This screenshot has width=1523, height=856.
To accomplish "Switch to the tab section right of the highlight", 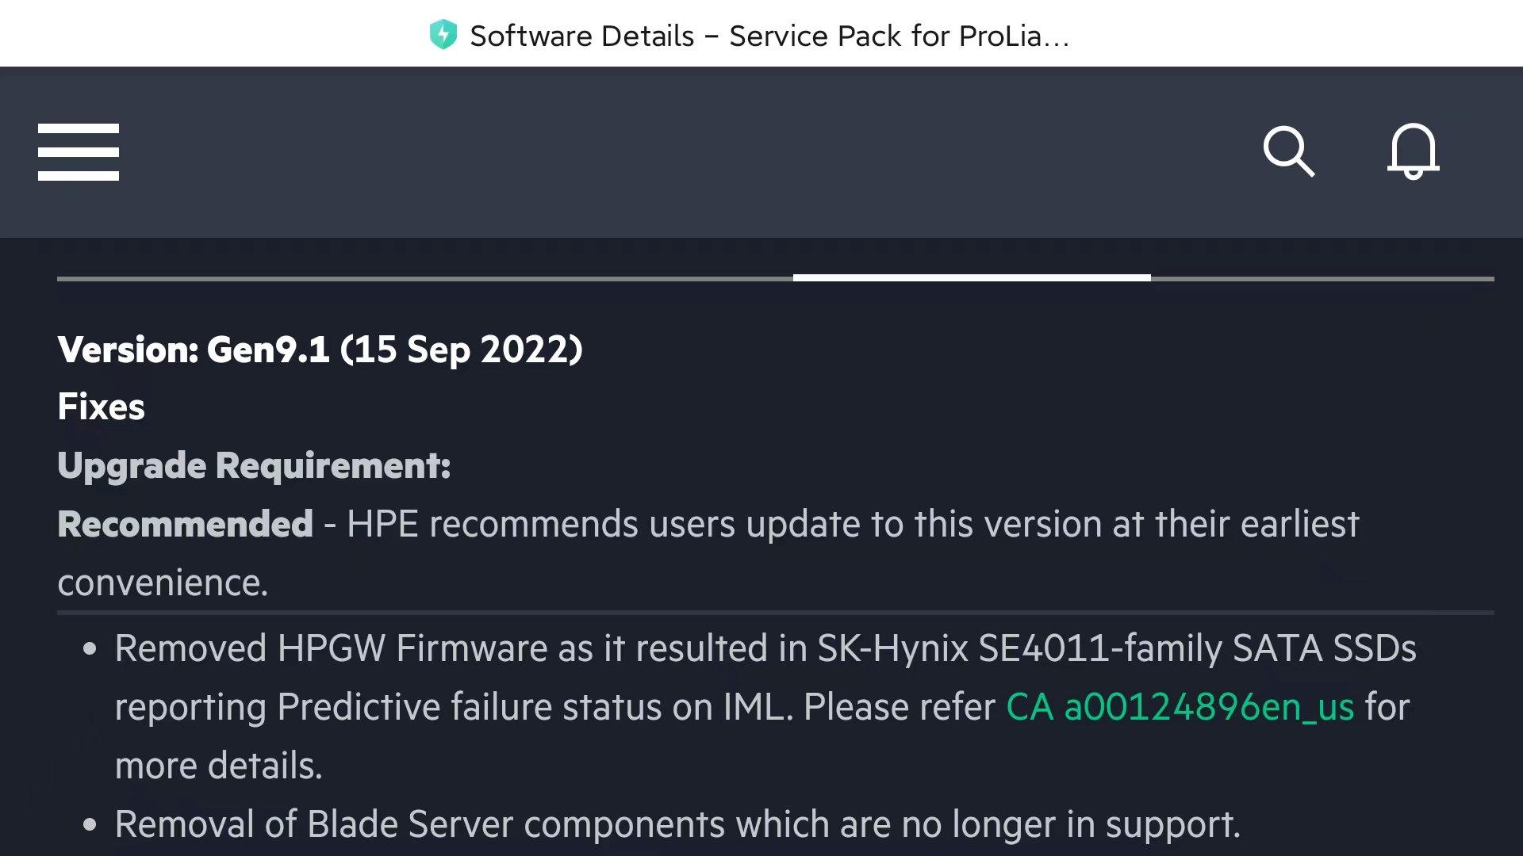I will pyautogui.click(x=1322, y=278).
